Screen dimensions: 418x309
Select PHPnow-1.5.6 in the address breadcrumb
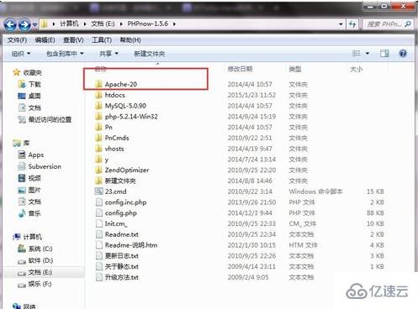(148, 24)
